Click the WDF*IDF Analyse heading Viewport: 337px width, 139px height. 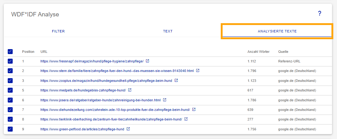coord(35,15)
